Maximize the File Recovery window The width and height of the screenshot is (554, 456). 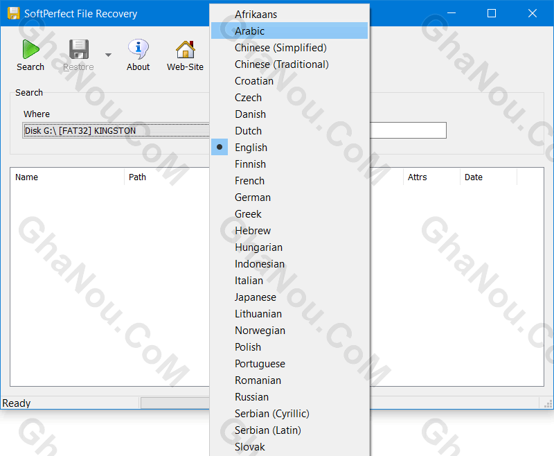coord(492,13)
